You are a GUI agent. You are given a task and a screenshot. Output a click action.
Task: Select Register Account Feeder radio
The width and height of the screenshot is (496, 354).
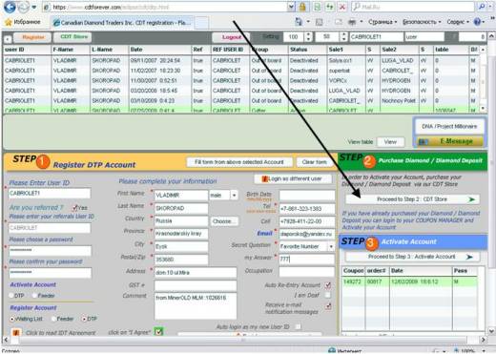pos(53,319)
